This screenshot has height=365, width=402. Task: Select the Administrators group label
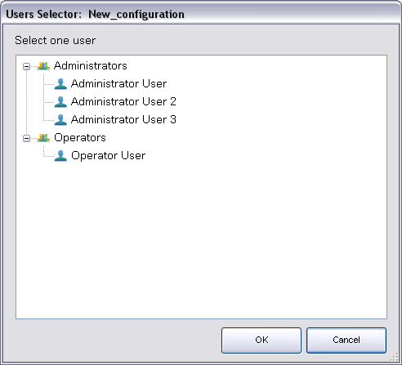tap(91, 66)
